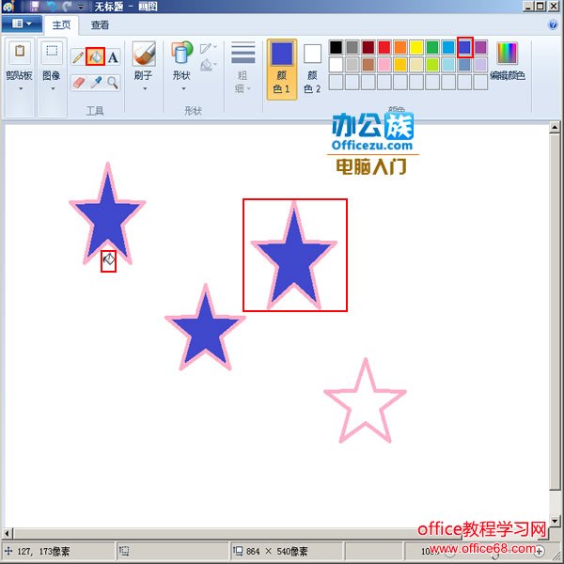Open the Paint file menu button
564x564 pixels.
coord(22,24)
